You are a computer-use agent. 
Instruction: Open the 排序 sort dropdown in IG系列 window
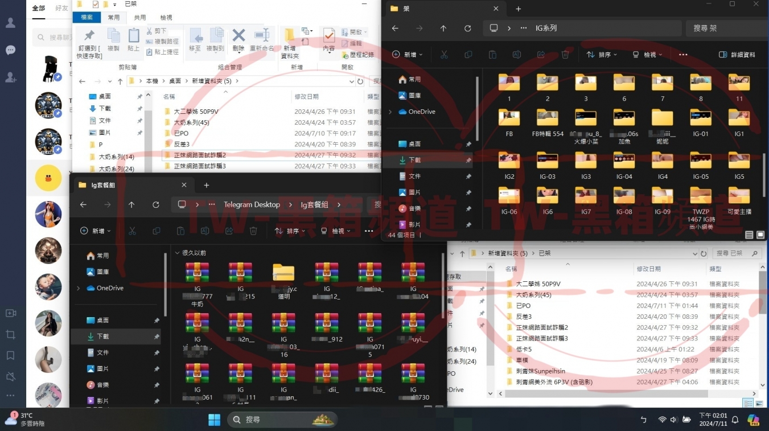coord(602,55)
